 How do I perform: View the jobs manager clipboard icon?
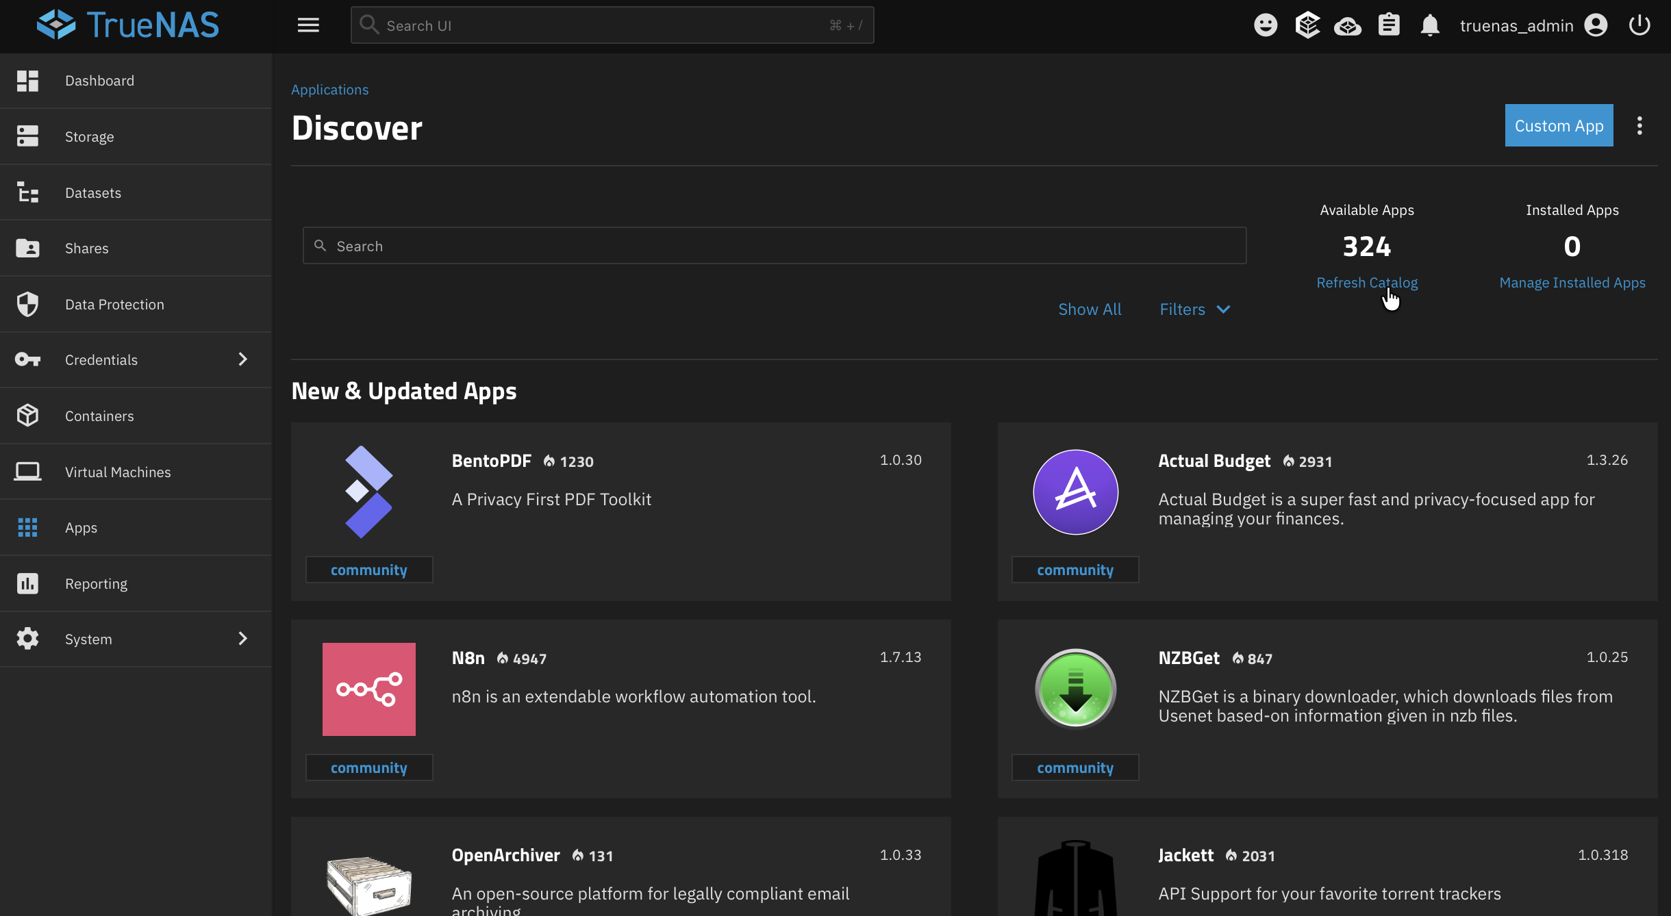click(1390, 25)
